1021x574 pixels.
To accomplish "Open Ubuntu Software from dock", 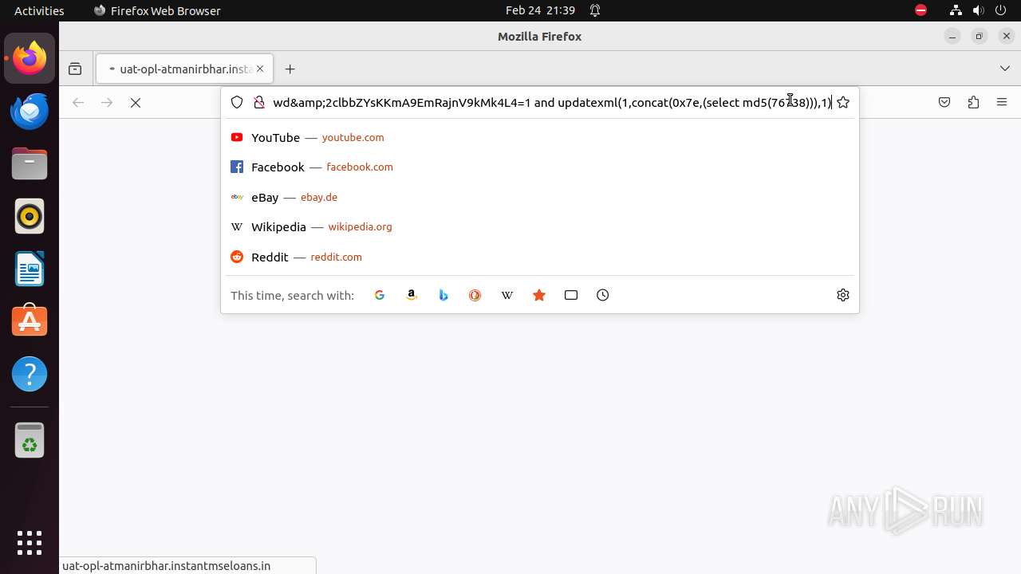I will coord(30,321).
